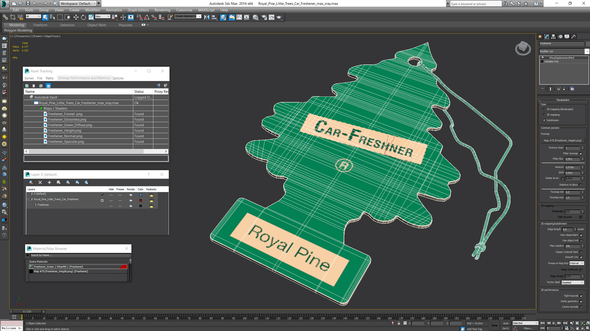Click Freshener object color swatch in layer

point(140,206)
